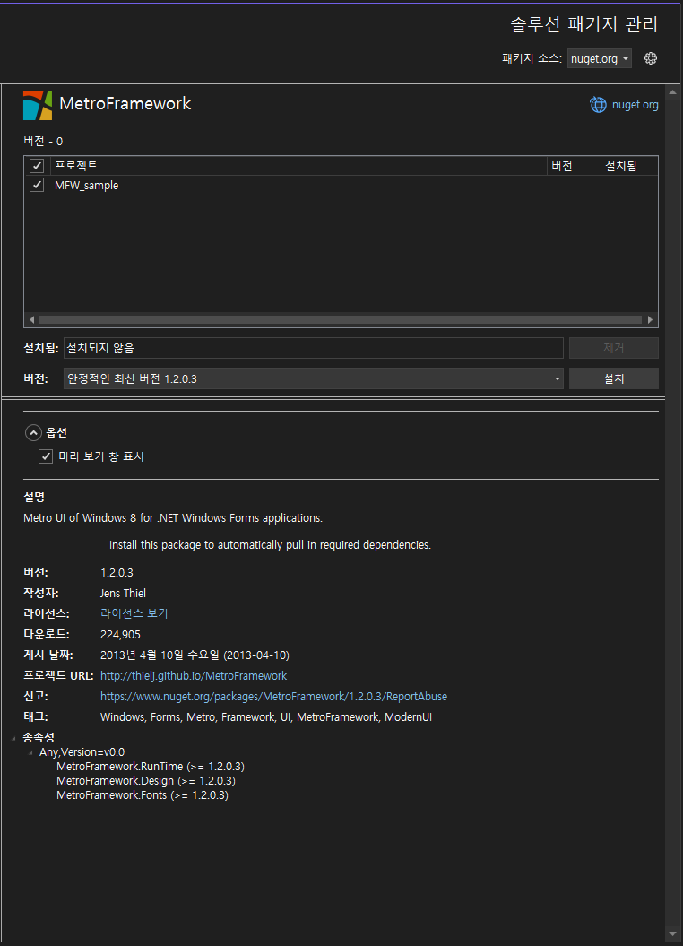683x946 pixels.
Task: Click the 설치 button
Action: coord(614,379)
